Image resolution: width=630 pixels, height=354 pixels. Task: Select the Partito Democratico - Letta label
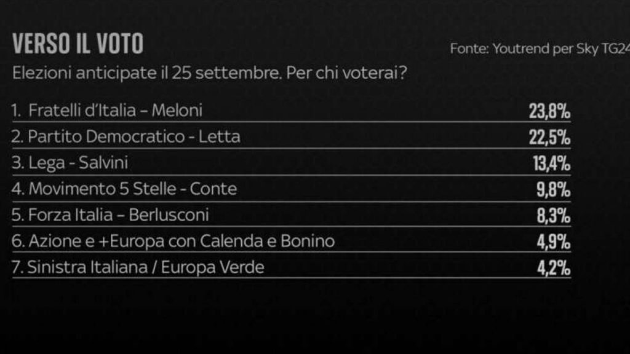pos(126,136)
